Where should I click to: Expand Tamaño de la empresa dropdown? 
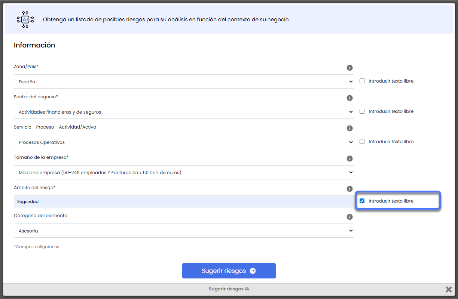click(x=184, y=172)
